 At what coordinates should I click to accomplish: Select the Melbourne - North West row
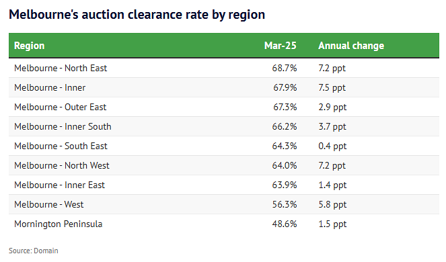(224, 165)
